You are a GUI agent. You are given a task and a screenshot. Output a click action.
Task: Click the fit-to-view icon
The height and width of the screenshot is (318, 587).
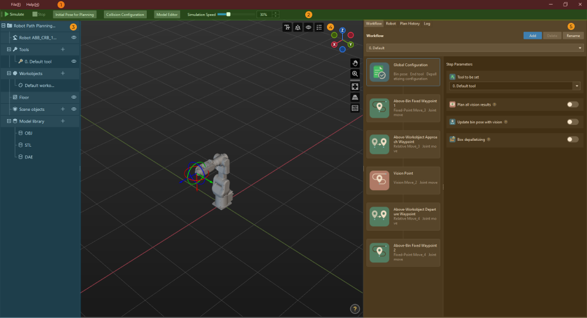[355, 86]
